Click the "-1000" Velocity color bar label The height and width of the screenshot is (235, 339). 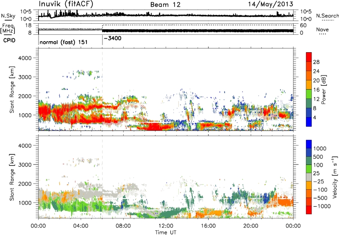pyautogui.click(x=322, y=206)
